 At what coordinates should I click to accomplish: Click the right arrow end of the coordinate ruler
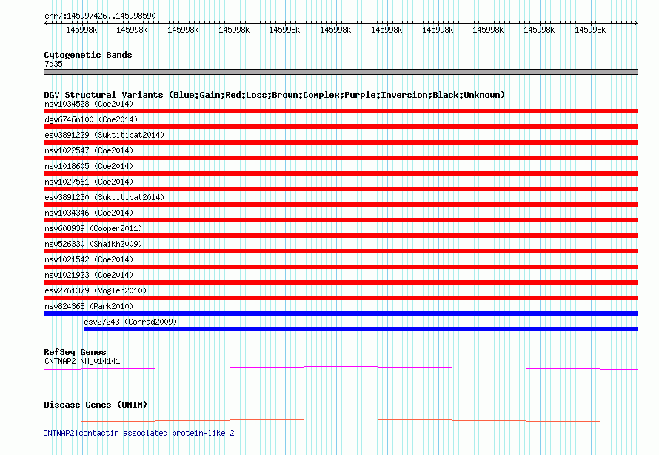pyautogui.click(x=636, y=24)
